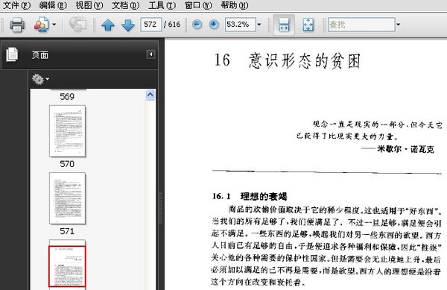Zoom in with the plus button
Screen dimensions: 447x290
(214, 25)
